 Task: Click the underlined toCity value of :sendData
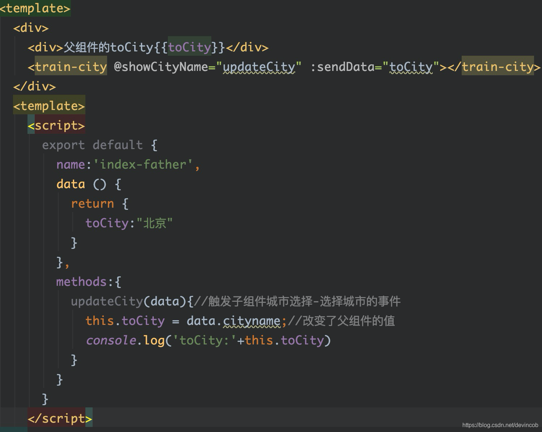(x=411, y=67)
